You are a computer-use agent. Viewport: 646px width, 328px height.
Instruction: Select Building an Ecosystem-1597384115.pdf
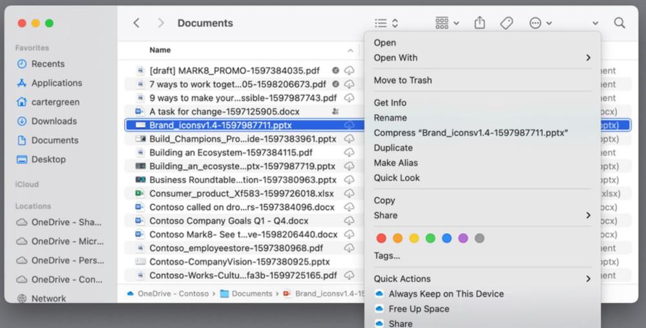point(231,152)
